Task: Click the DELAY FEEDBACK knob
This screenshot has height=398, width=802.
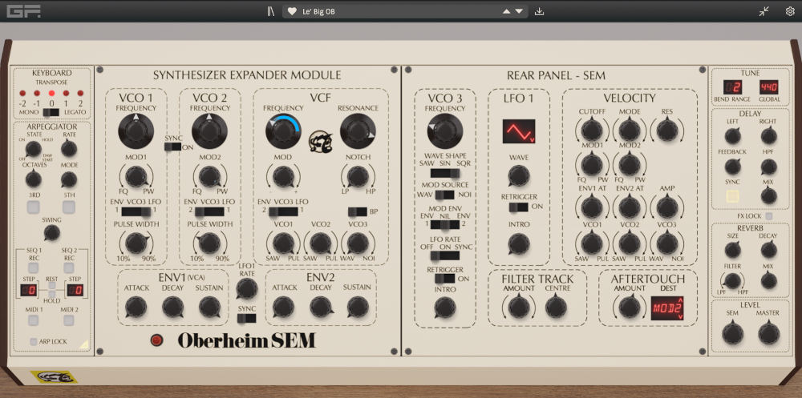Action: 732,167
